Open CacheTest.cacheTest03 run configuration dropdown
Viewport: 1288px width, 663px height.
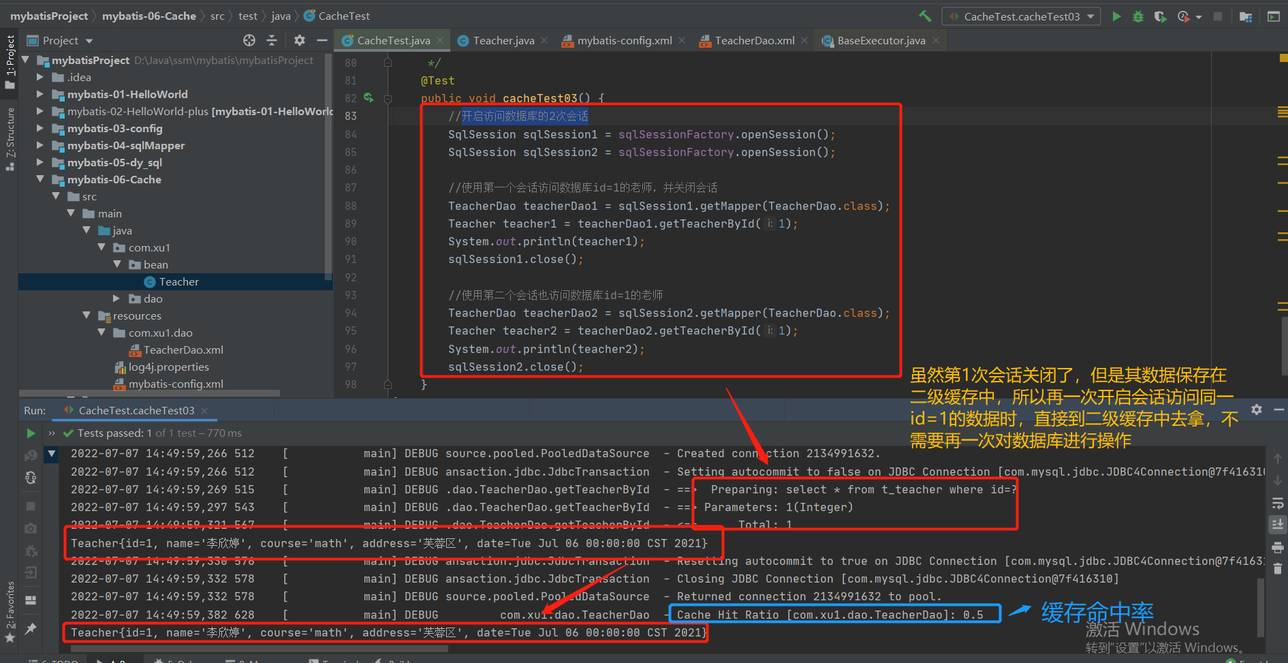click(1021, 16)
